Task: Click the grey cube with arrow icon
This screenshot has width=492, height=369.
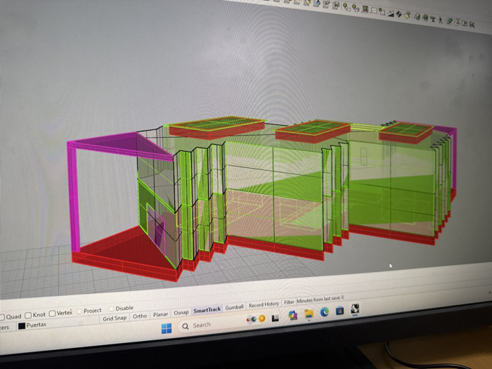Action: pos(417,17)
